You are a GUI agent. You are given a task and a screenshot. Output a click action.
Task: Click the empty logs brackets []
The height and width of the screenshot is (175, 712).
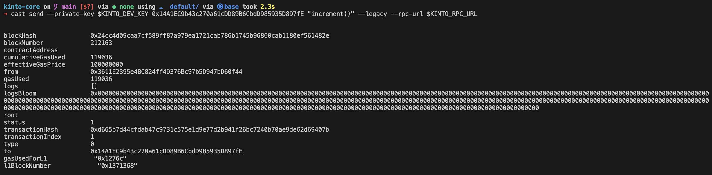94,86
